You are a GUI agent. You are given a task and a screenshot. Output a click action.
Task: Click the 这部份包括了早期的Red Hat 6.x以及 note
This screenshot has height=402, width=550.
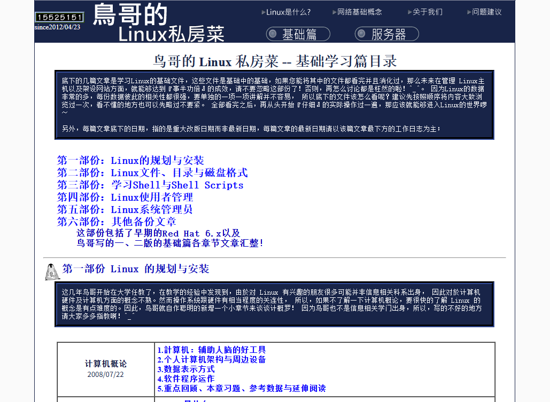tap(158, 233)
